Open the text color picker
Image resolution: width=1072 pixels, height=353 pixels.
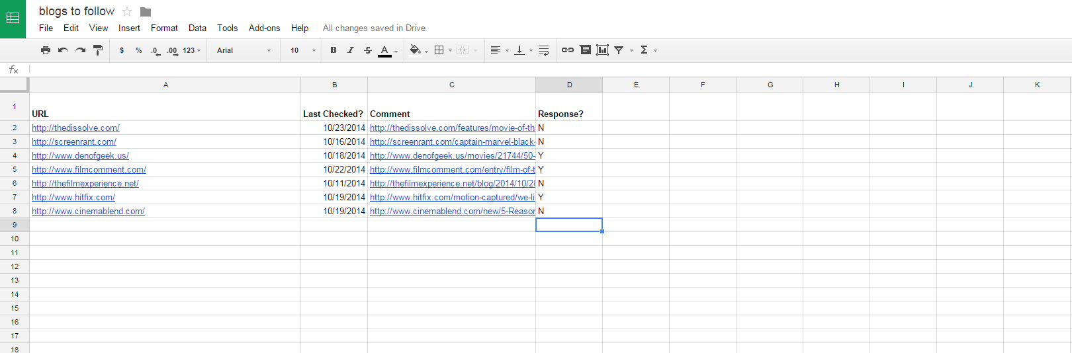point(388,51)
